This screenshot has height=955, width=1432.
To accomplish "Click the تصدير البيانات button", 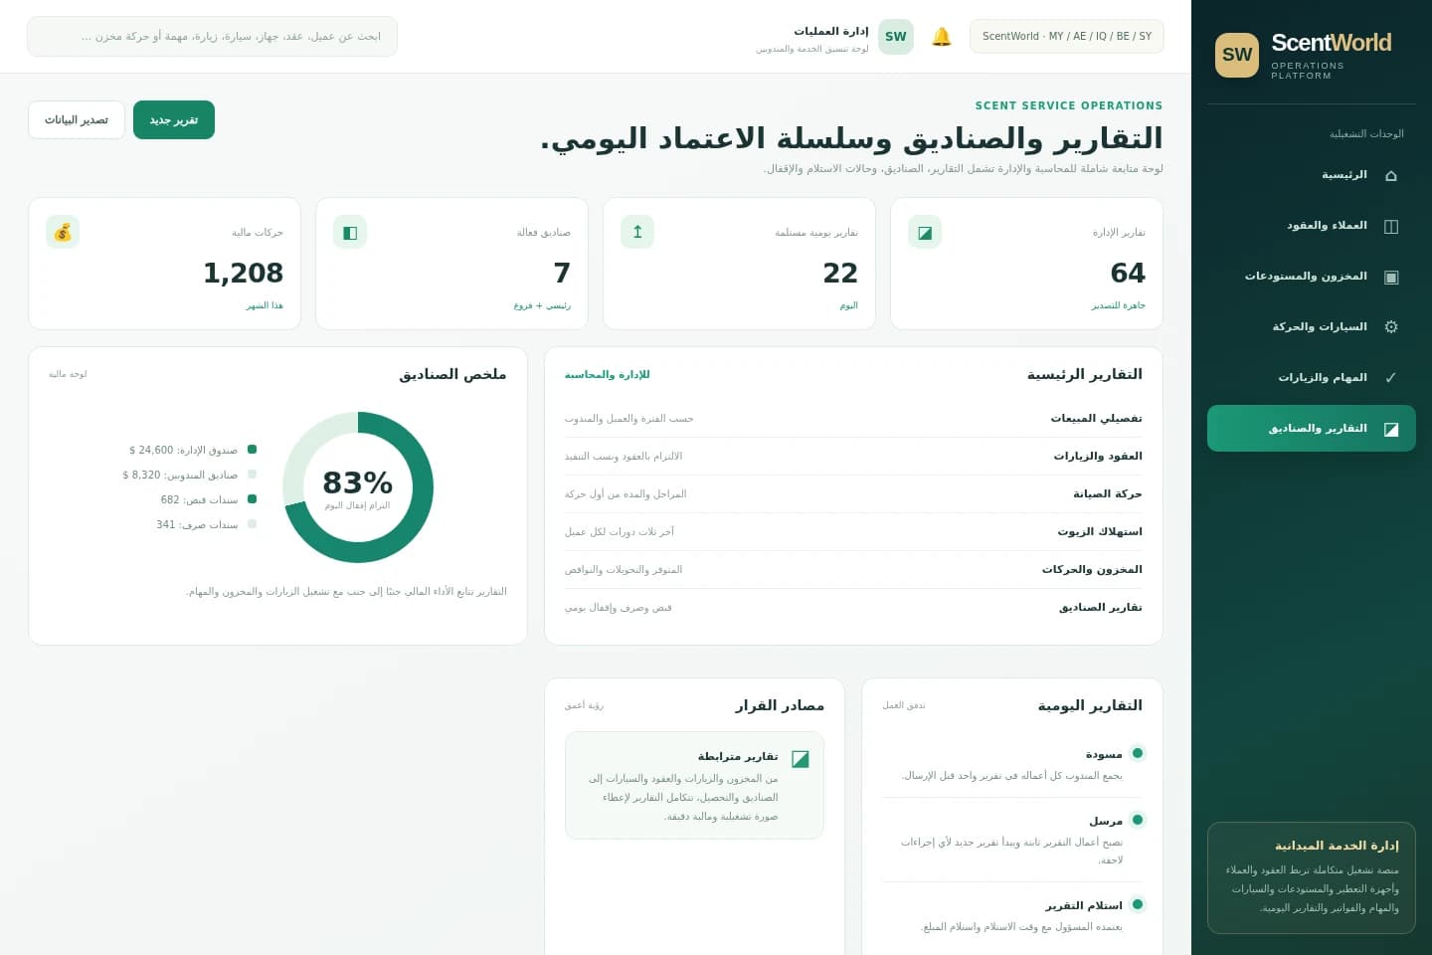I will tap(77, 119).
